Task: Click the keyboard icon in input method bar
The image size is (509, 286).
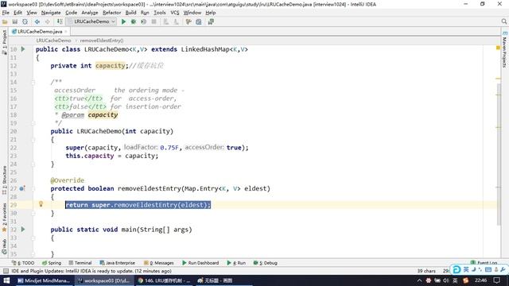Action: [x=488, y=269]
